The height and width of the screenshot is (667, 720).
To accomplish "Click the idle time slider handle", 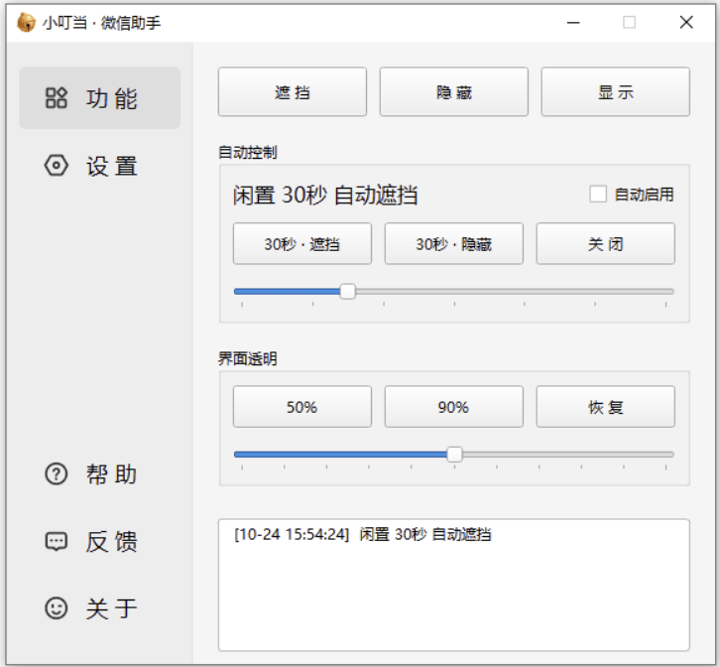I will point(347,291).
